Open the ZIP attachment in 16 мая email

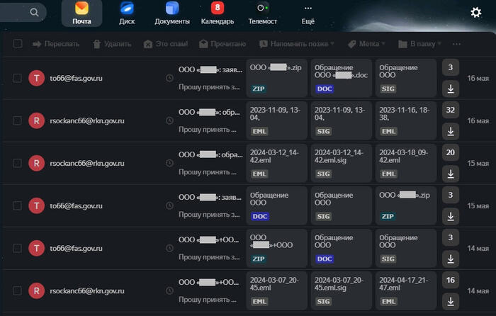click(x=277, y=78)
